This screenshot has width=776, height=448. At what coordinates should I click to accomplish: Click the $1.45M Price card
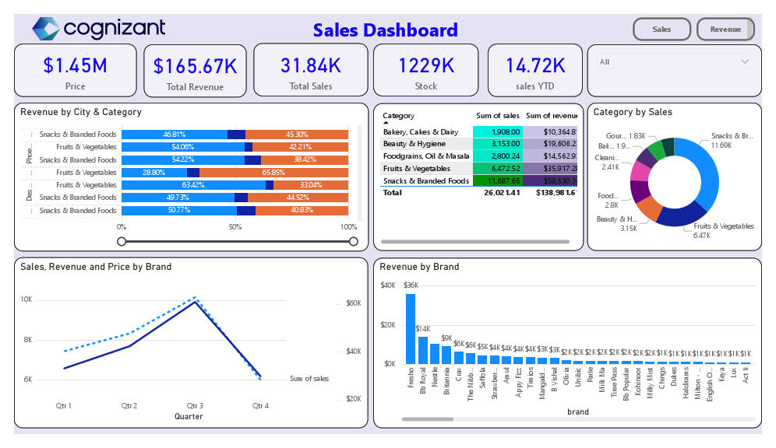(x=75, y=70)
